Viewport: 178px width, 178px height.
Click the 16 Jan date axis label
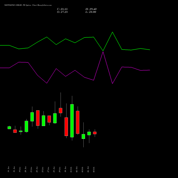pos(14,169)
